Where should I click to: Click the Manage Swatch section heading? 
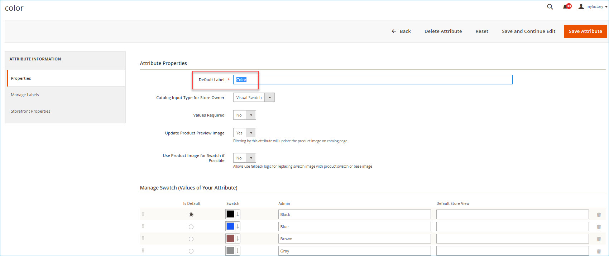click(188, 188)
